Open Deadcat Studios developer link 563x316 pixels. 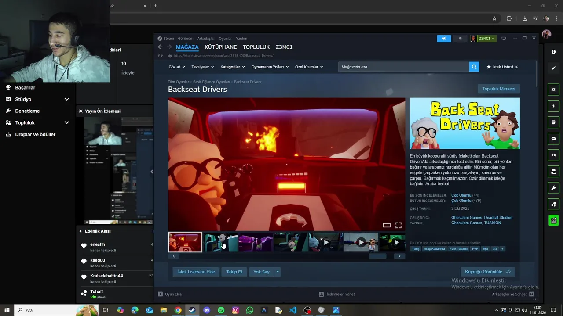(x=498, y=218)
